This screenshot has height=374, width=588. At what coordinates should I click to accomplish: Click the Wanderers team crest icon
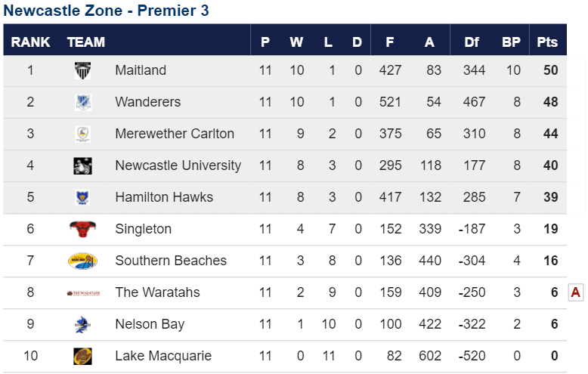click(83, 102)
